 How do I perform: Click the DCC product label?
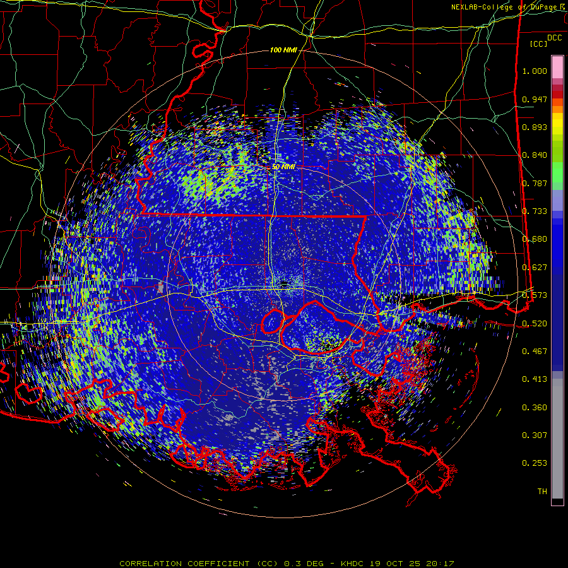555,38
